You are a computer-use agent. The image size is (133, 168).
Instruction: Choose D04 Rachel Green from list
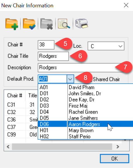point(85,112)
